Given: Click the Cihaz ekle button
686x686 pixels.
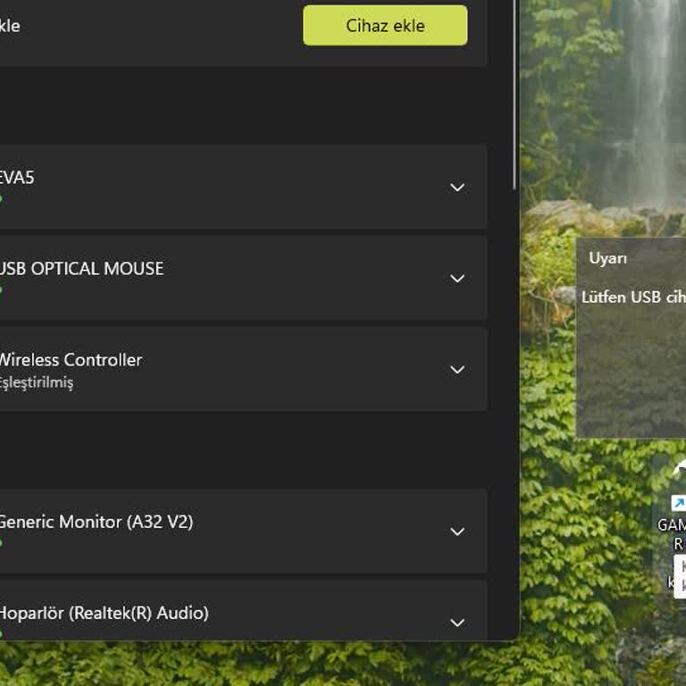Looking at the screenshot, I should point(385,25).
